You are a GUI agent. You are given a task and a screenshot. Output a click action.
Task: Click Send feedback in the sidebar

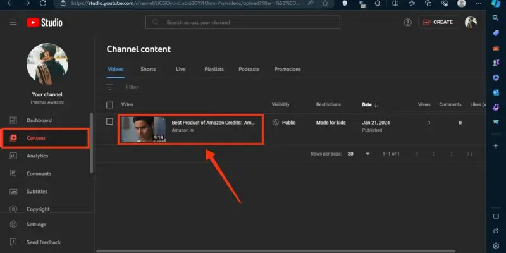(45, 242)
